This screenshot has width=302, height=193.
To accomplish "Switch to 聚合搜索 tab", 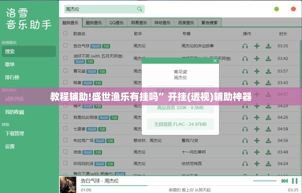I will coord(209,23).
